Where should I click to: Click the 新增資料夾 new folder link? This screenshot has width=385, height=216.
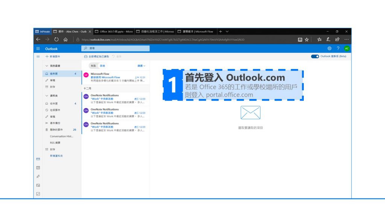point(56,156)
